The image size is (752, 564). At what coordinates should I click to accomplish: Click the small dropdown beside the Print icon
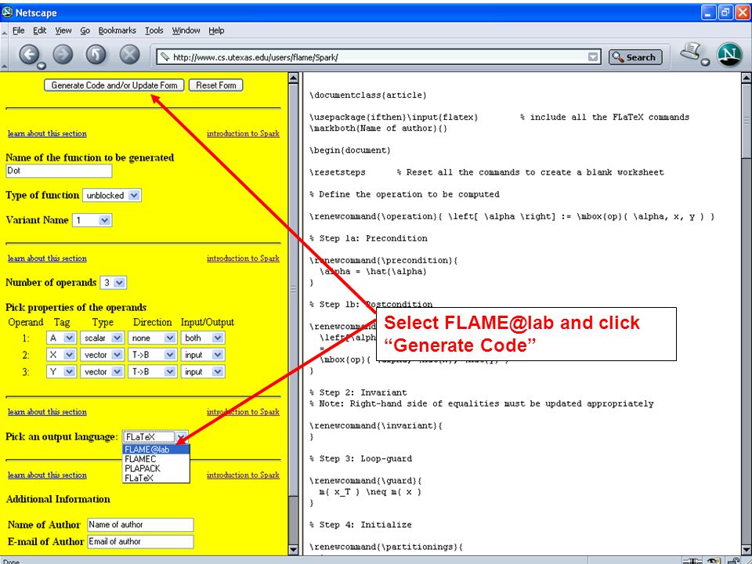pyautogui.click(x=705, y=63)
